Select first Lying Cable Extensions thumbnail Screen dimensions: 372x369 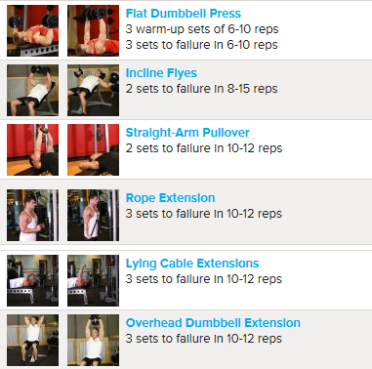pyautogui.click(x=33, y=280)
